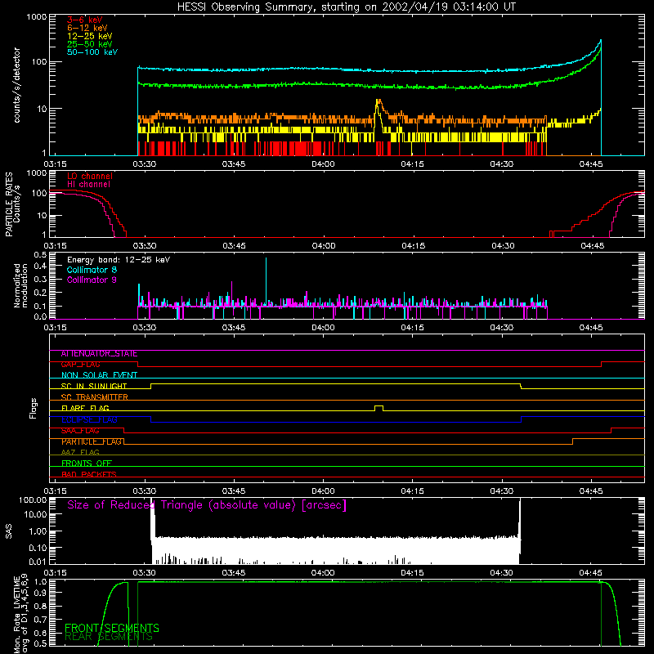Viewport: 654px width, 654px height.
Task: Click the ATTENUATOR_STATE flag label
Action: [99, 354]
